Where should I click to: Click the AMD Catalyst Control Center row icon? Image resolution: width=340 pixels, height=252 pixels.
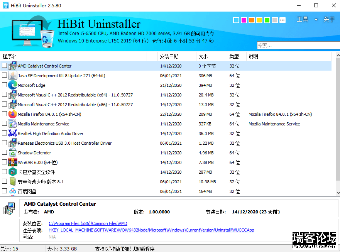13,66
